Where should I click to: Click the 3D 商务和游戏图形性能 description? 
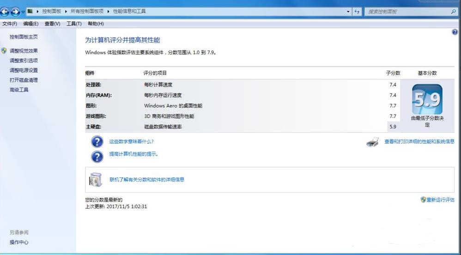[x=169, y=116]
